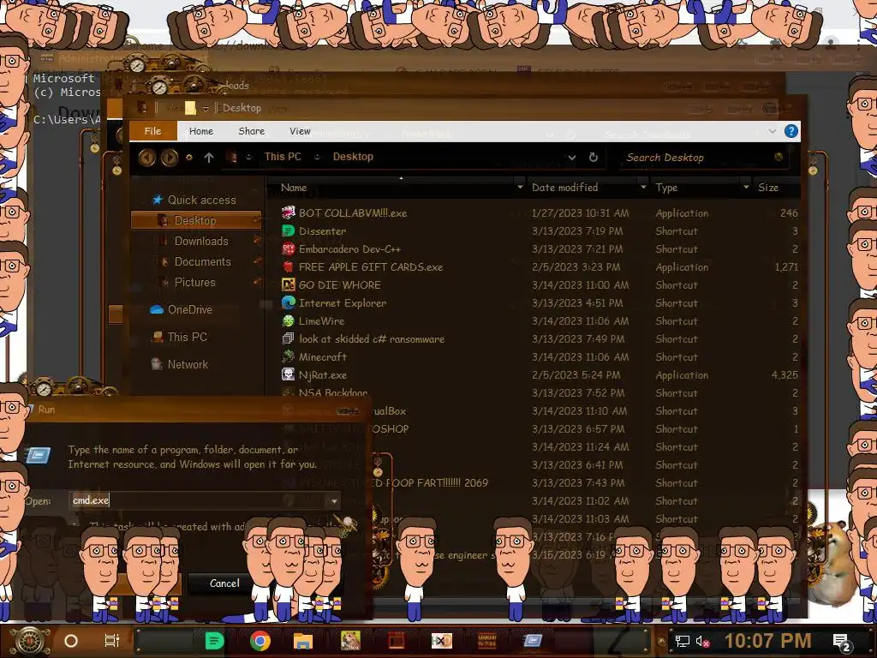The height and width of the screenshot is (658, 877).
Task: Sort by the Size column header
Action: [768, 188]
